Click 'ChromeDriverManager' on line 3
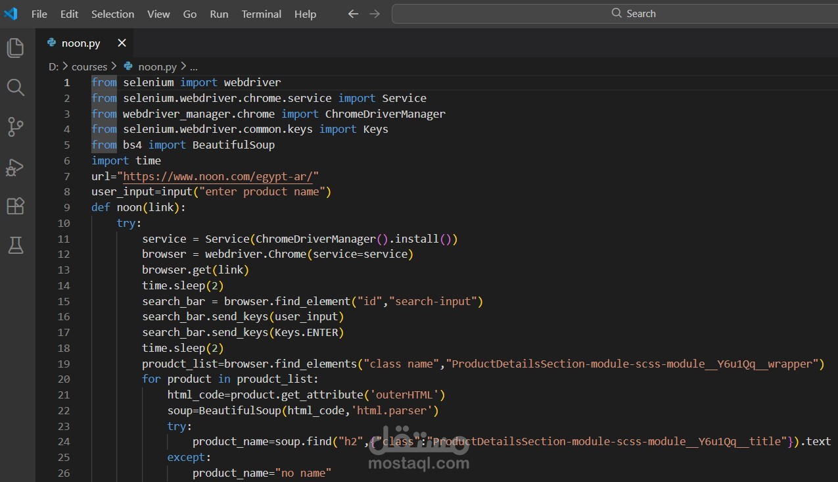Image resolution: width=838 pixels, height=482 pixels. (385, 114)
